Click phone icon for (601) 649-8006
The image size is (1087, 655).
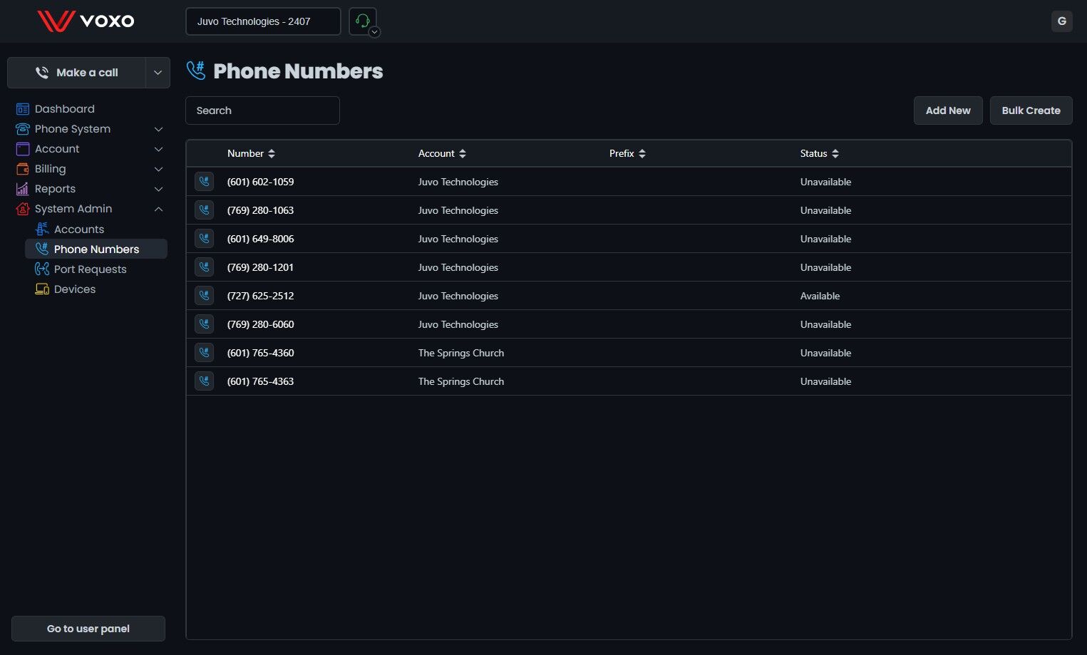click(x=205, y=239)
